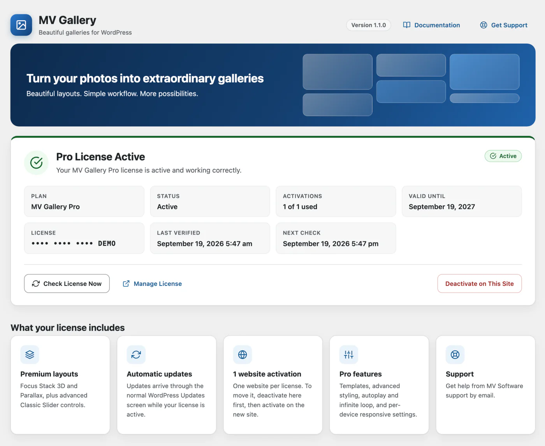The image size is (545, 446).
Task: Click the sync icon above Automatic updates
Action: tap(136, 355)
